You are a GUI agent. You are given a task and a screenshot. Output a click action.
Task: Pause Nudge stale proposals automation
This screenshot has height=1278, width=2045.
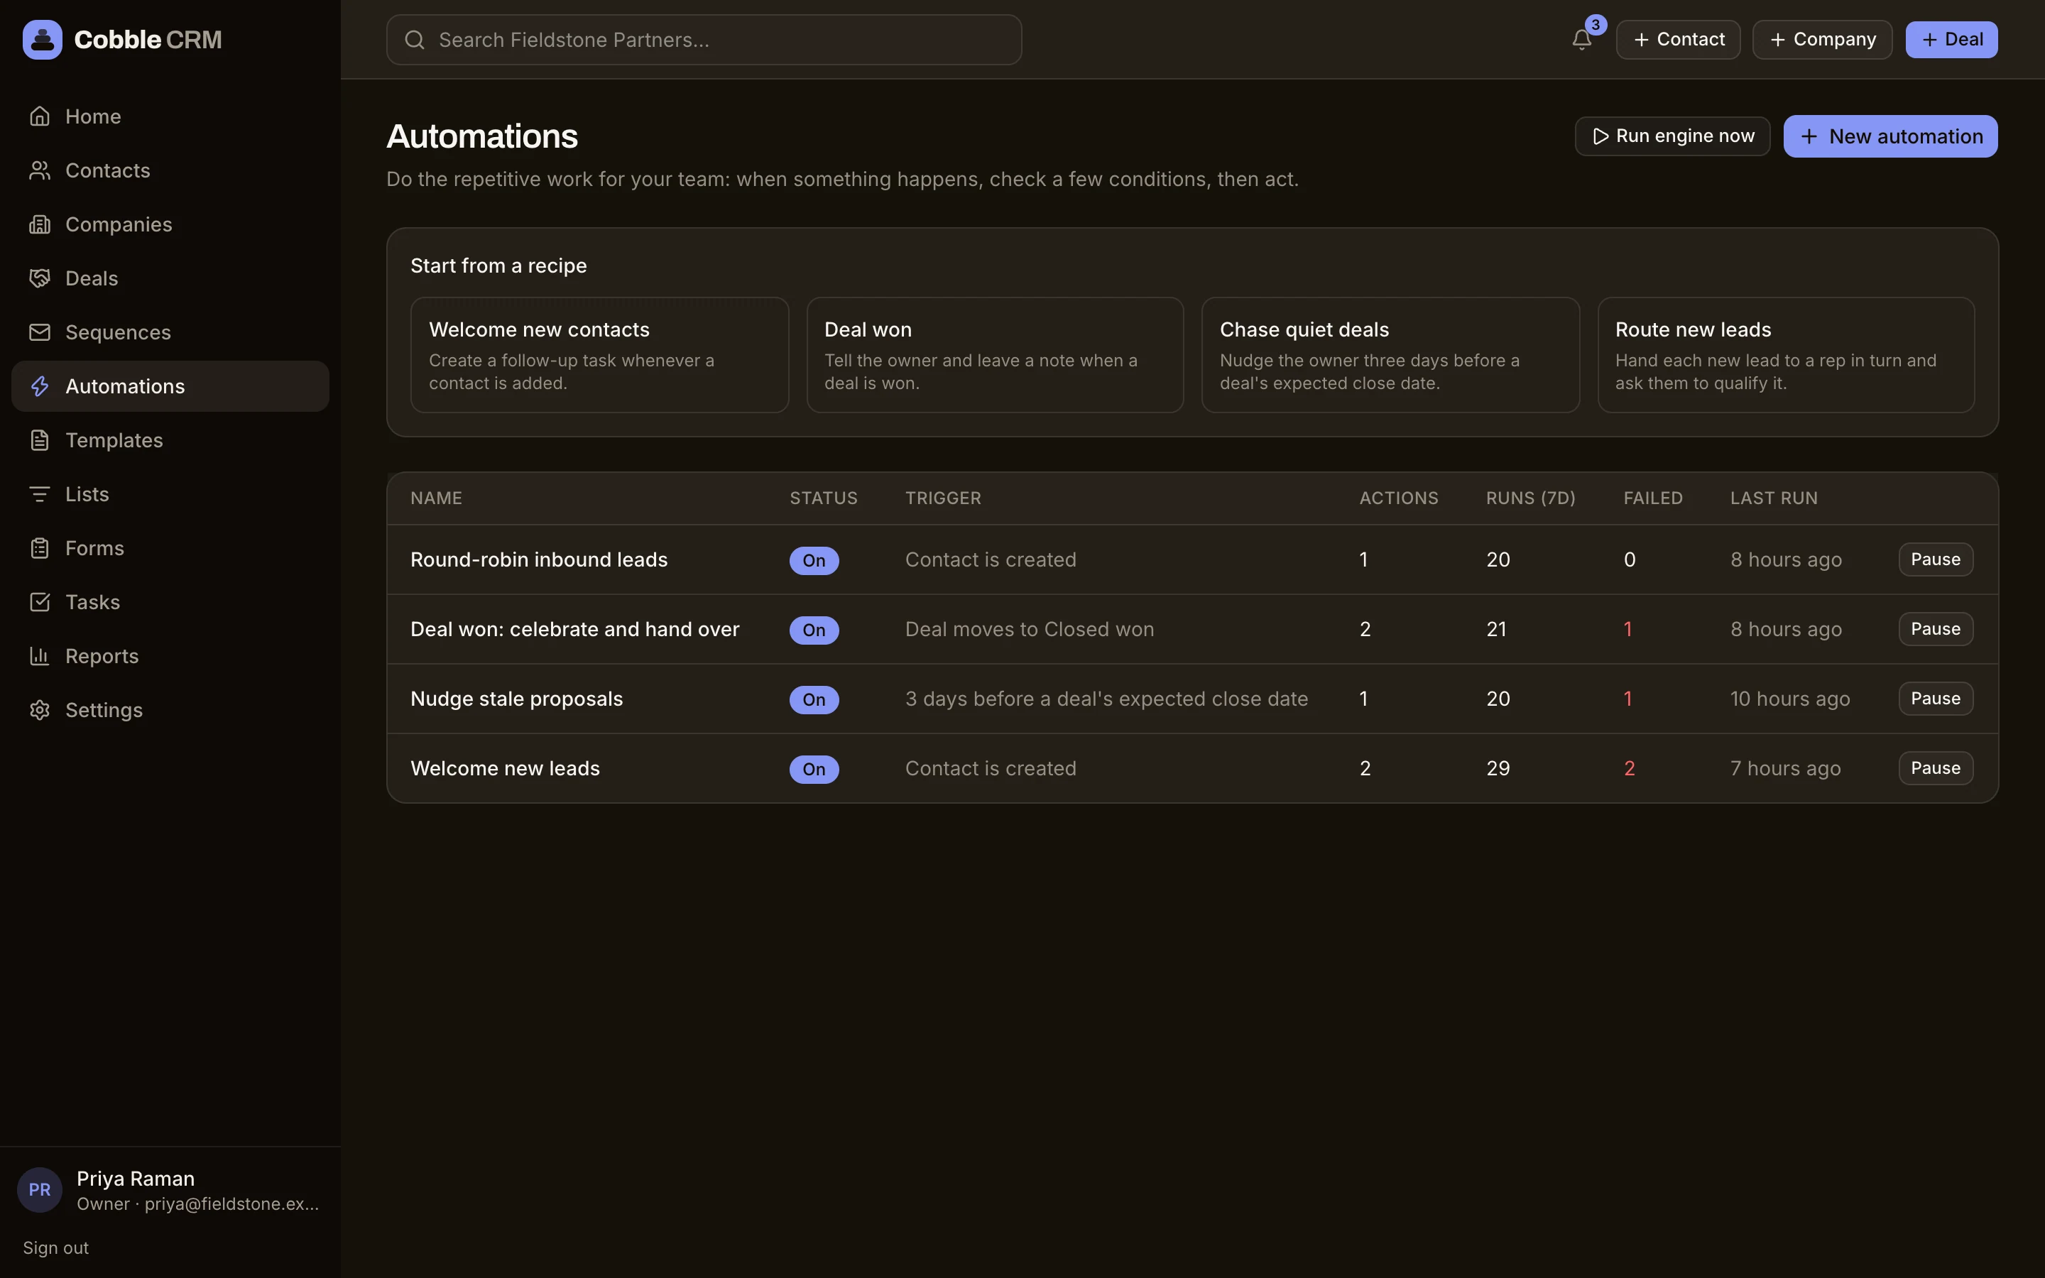pyautogui.click(x=1935, y=698)
